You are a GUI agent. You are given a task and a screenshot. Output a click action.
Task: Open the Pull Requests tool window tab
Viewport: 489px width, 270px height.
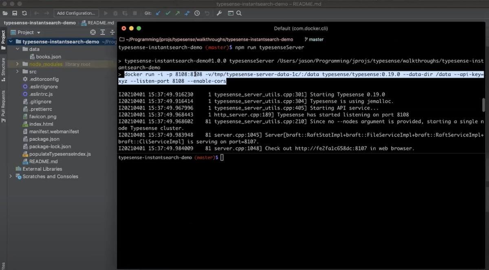pyautogui.click(x=3, y=106)
